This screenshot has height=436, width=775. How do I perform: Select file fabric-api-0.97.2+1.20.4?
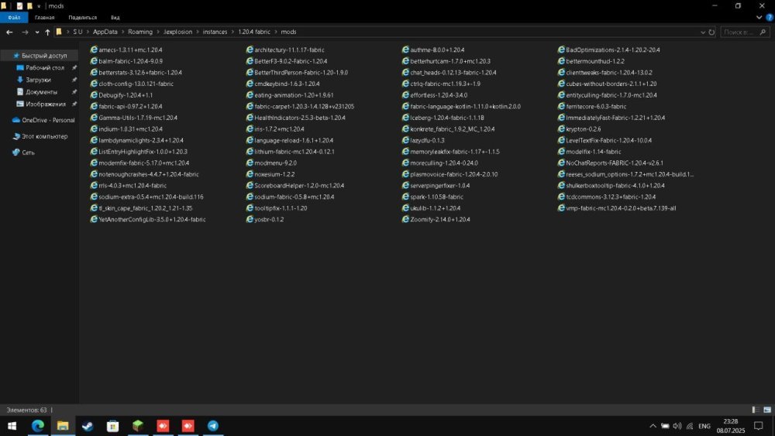[126, 106]
